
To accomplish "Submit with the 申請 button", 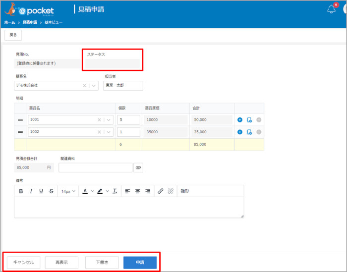I will [140, 262].
